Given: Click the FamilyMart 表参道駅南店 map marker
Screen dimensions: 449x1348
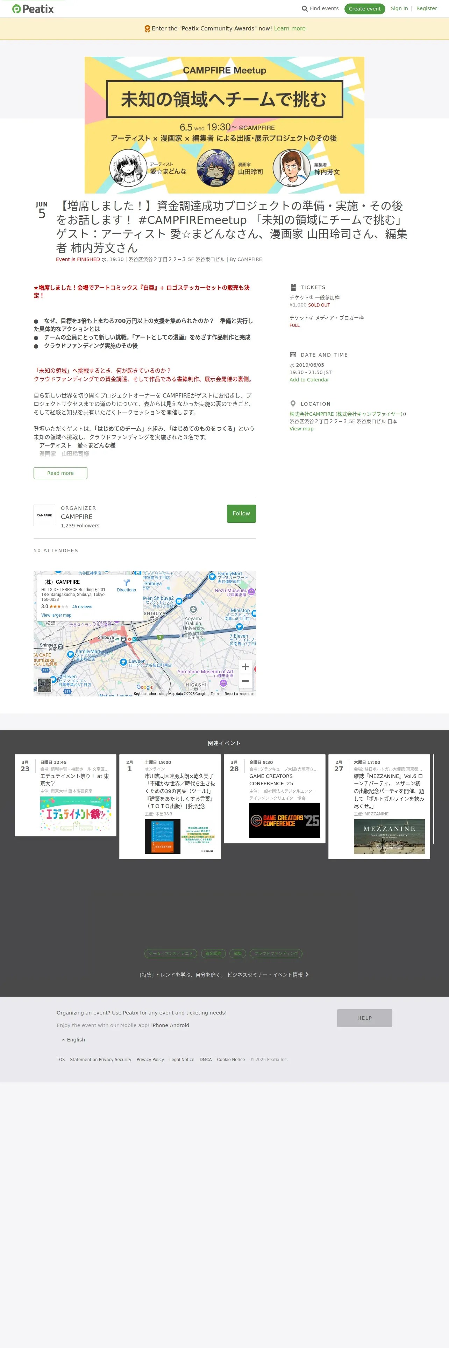Looking at the screenshot, I should (212, 577).
